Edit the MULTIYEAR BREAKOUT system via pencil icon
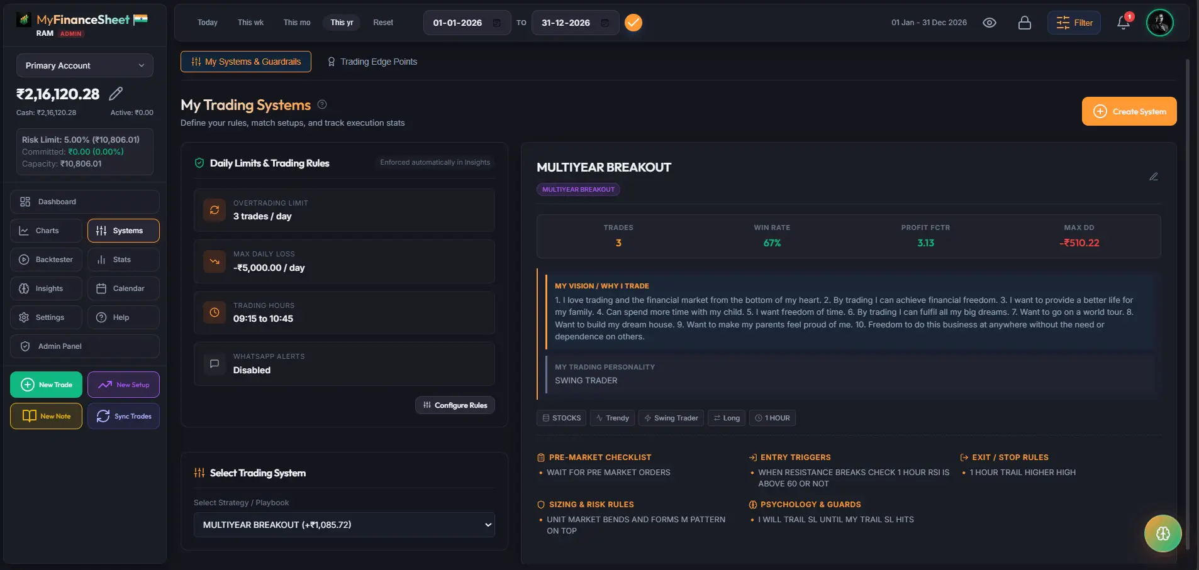 coord(1154,177)
